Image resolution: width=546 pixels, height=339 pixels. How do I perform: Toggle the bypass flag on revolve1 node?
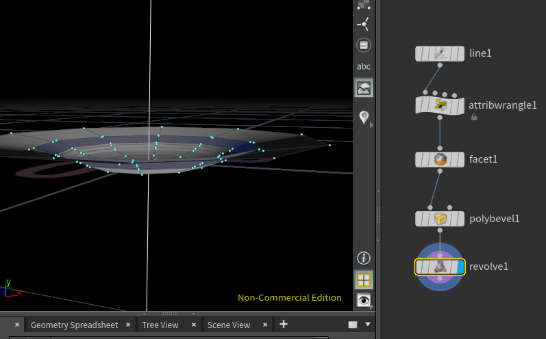pos(419,267)
